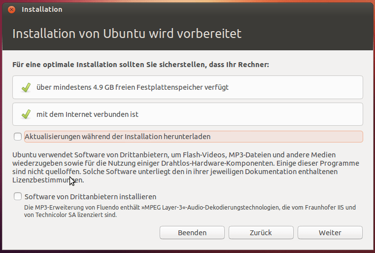
Task: Click the 4.9 GB Festplattenspeicher requirement text
Action: pyautogui.click(x=133, y=87)
